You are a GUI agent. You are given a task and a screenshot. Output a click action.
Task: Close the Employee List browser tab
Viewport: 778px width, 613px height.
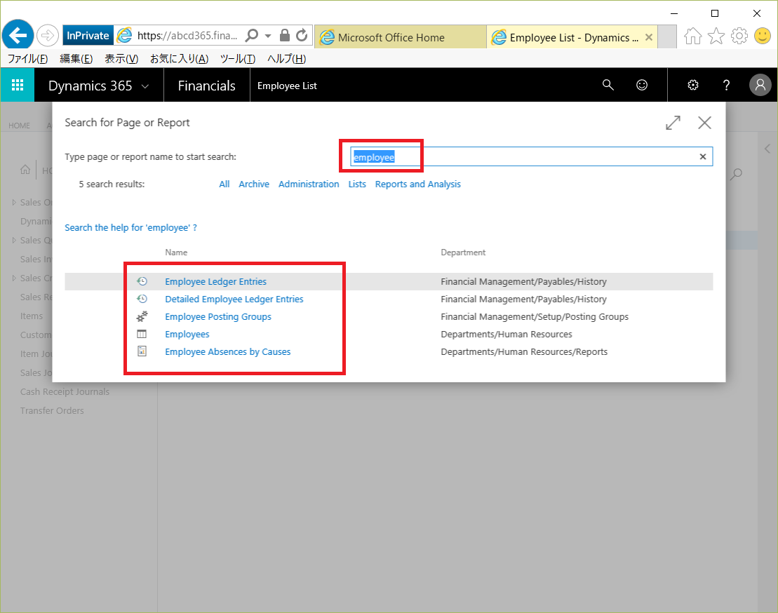coord(648,37)
